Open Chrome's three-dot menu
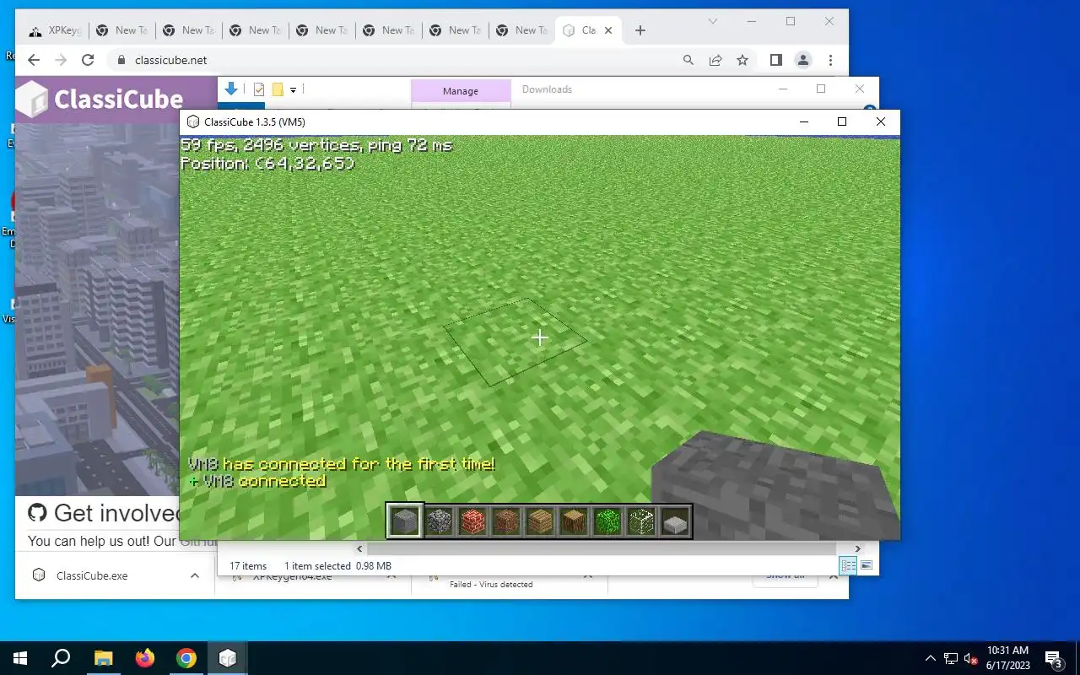The width and height of the screenshot is (1080, 675). (831, 60)
